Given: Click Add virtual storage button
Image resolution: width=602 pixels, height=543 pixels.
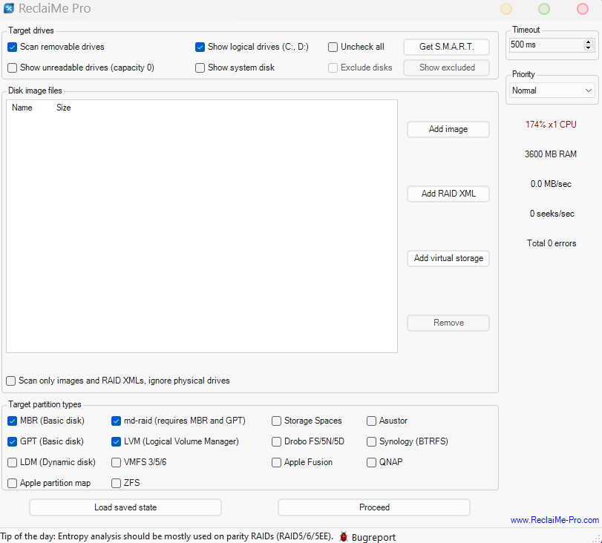Looking at the screenshot, I should [448, 258].
